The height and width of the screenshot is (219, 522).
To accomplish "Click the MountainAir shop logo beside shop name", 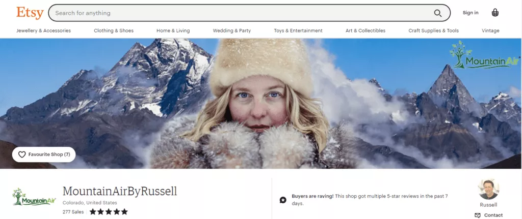I will (33, 197).
